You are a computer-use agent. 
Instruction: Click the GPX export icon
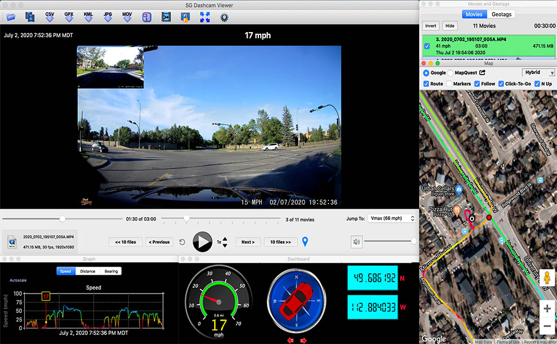(x=69, y=17)
